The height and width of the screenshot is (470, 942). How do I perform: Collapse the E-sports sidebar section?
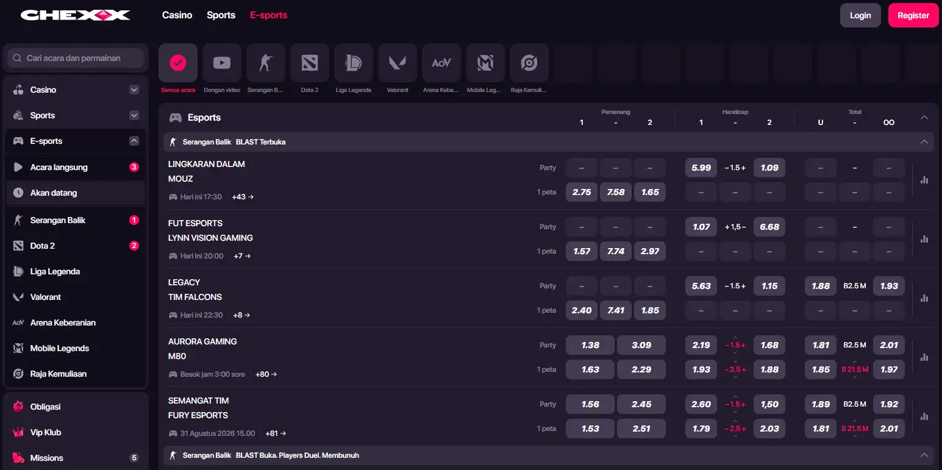[134, 141]
